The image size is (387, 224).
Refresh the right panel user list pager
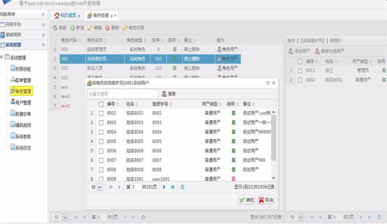pos(379,217)
